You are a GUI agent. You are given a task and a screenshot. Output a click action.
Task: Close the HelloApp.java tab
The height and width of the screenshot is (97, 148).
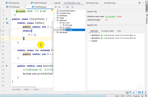[x=24, y=3]
